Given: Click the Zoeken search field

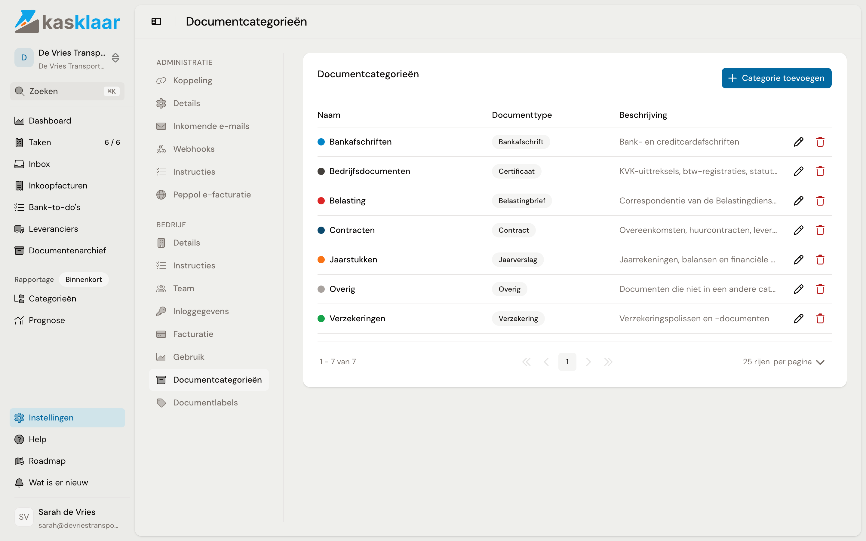Looking at the screenshot, I should coord(67,91).
